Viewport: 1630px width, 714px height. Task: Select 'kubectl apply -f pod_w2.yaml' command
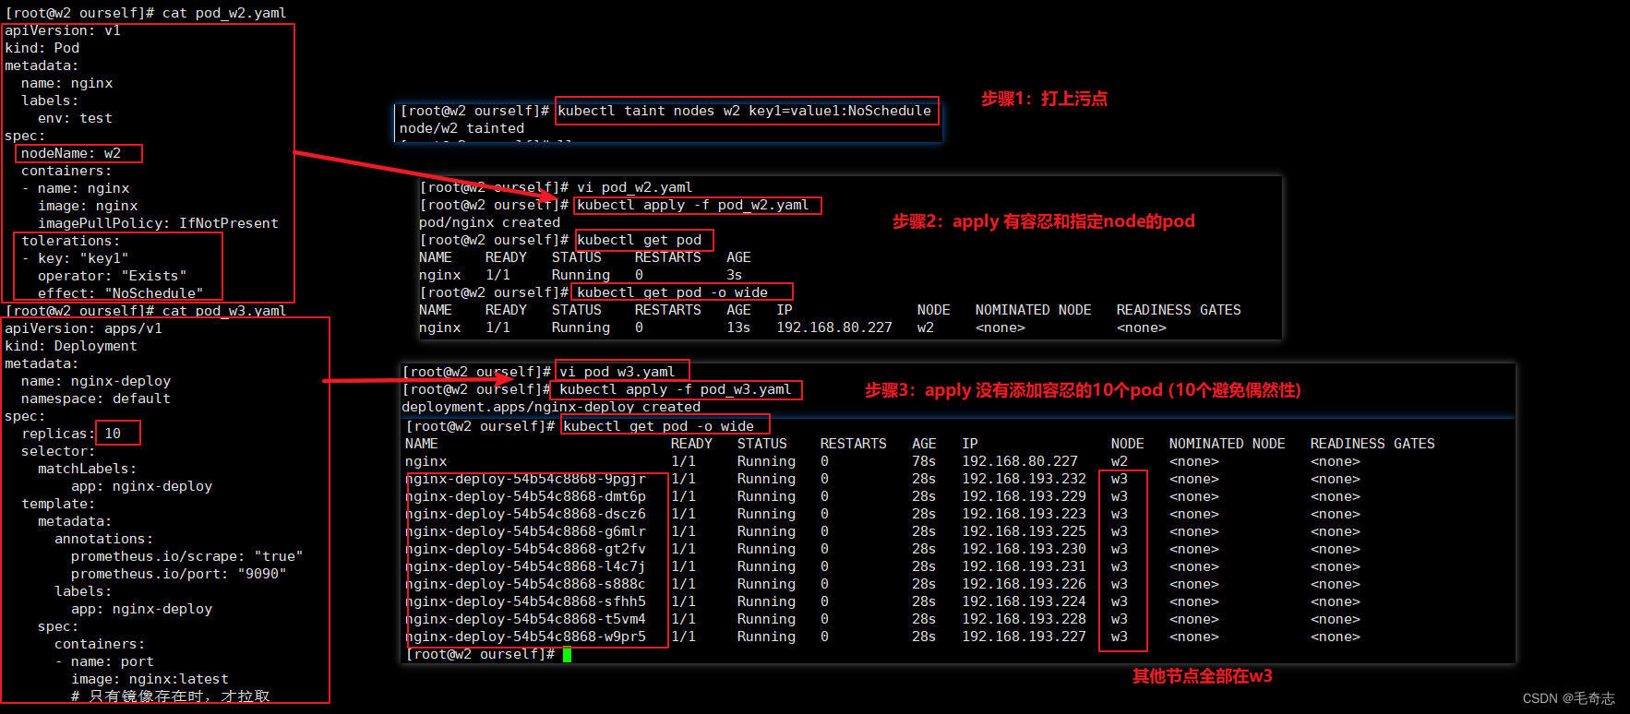pyautogui.click(x=693, y=205)
